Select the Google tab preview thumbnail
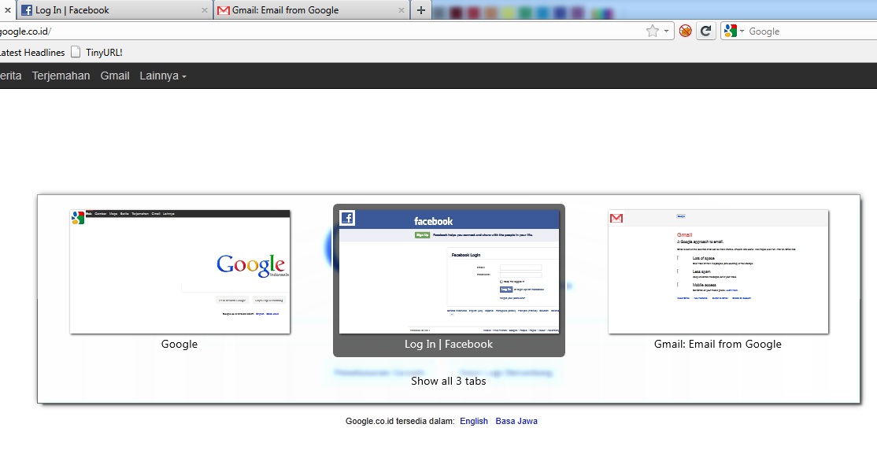 point(180,271)
